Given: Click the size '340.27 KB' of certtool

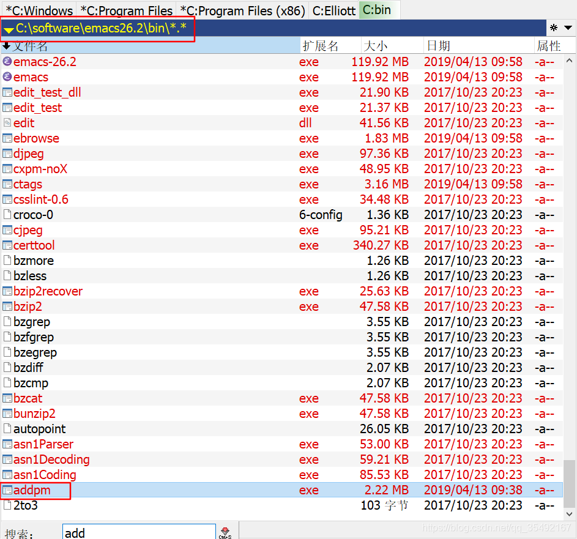Looking at the screenshot, I should pyautogui.click(x=381, y=245).
